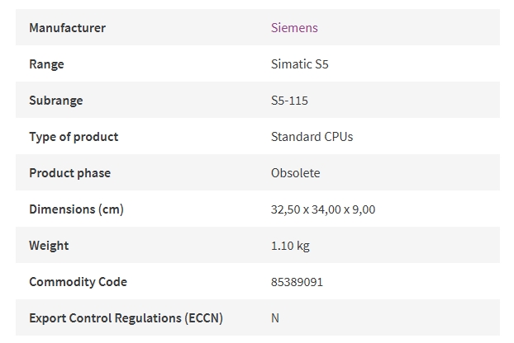The width and height of the screenshot is (514, 343).
Task: Click the Export Control Regulations (ECCN) label
Action: pos(126,318)
